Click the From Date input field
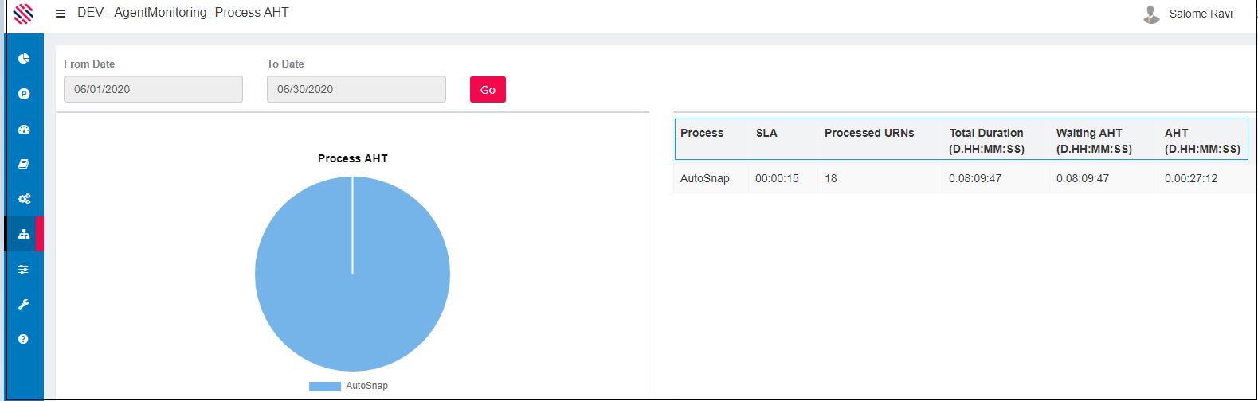Image resolution: width=1258 pixels, height=401 pixels. (153, 89)
